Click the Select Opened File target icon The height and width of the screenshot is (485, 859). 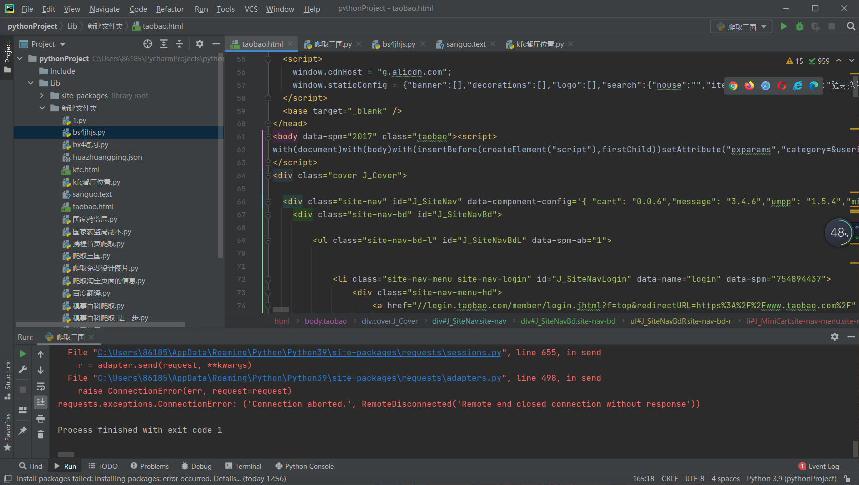(148, 44)
